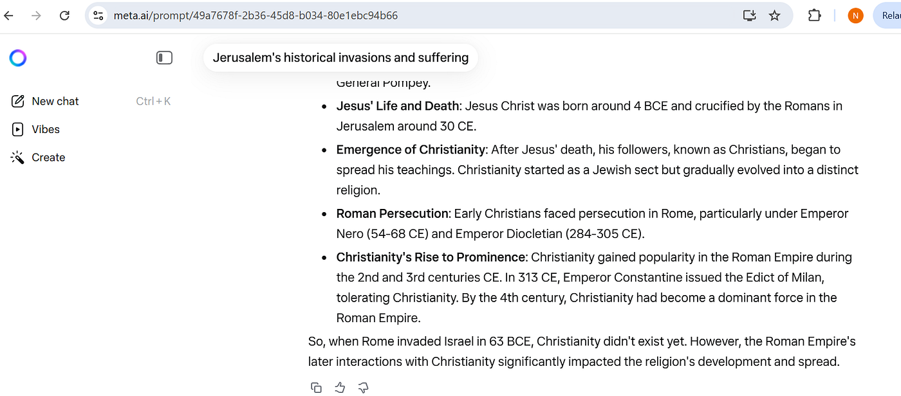901x396 pixels.
Task: Open the Vibes section
Action: tap(45, 129)
